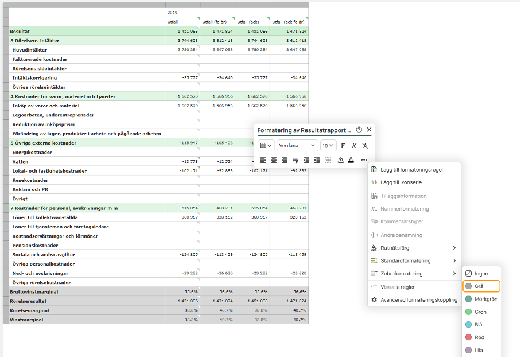This screenshot has width=521, height=358.
Task: Open the font color tool
Action: pyautogui.click(x=351, y=160)
